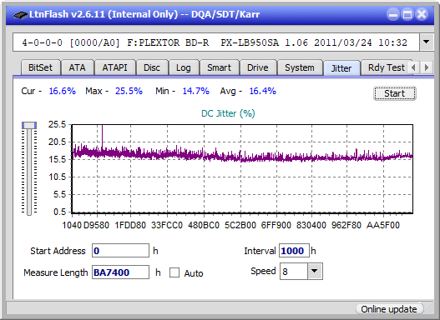Open the Log tab

click(183, 67)
